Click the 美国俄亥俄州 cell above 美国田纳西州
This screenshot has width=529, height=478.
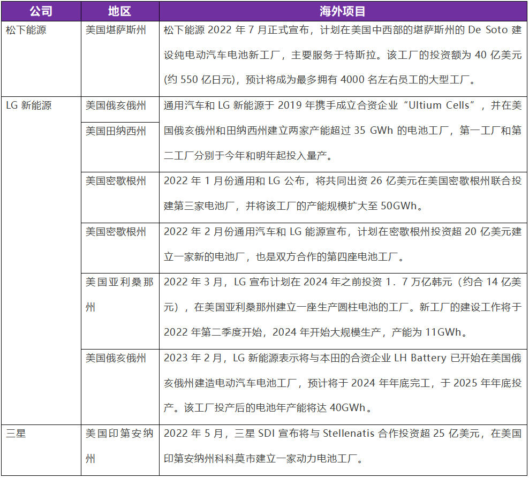coord(120,109)
